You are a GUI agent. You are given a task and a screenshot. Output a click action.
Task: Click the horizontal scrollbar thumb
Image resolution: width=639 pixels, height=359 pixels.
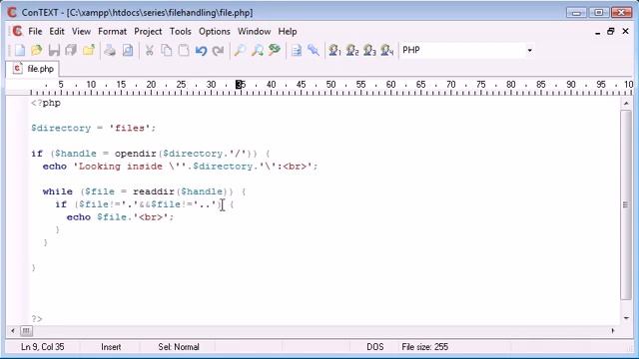click(26, 331)
